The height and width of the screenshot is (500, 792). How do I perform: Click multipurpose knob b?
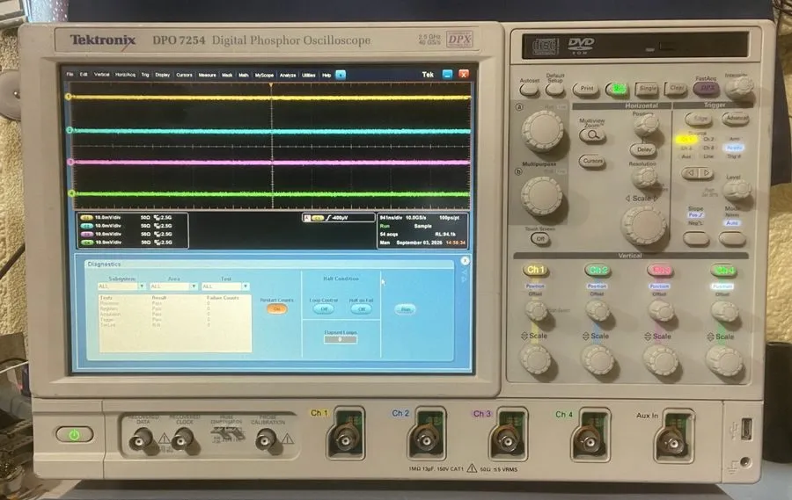point(541,196)
